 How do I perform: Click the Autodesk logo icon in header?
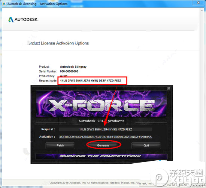[11, 20]
